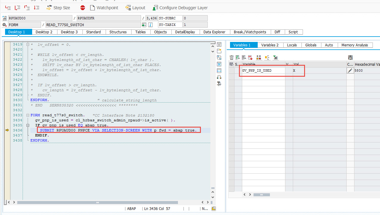Open the Standard tab
The width and height of the screenshot is (380, 215).
coord(93,32)
